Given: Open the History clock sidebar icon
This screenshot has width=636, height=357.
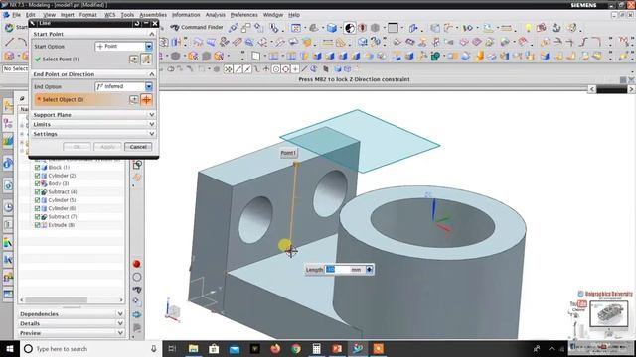Looking at the screenshot, I should [x=8, y=207].
